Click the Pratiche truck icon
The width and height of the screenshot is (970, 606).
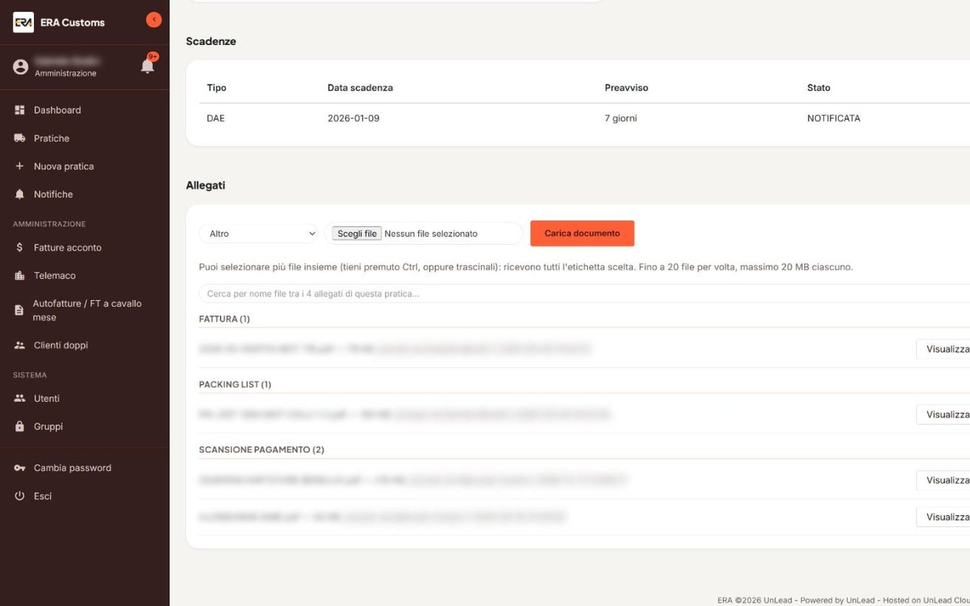tap(19, 138)
